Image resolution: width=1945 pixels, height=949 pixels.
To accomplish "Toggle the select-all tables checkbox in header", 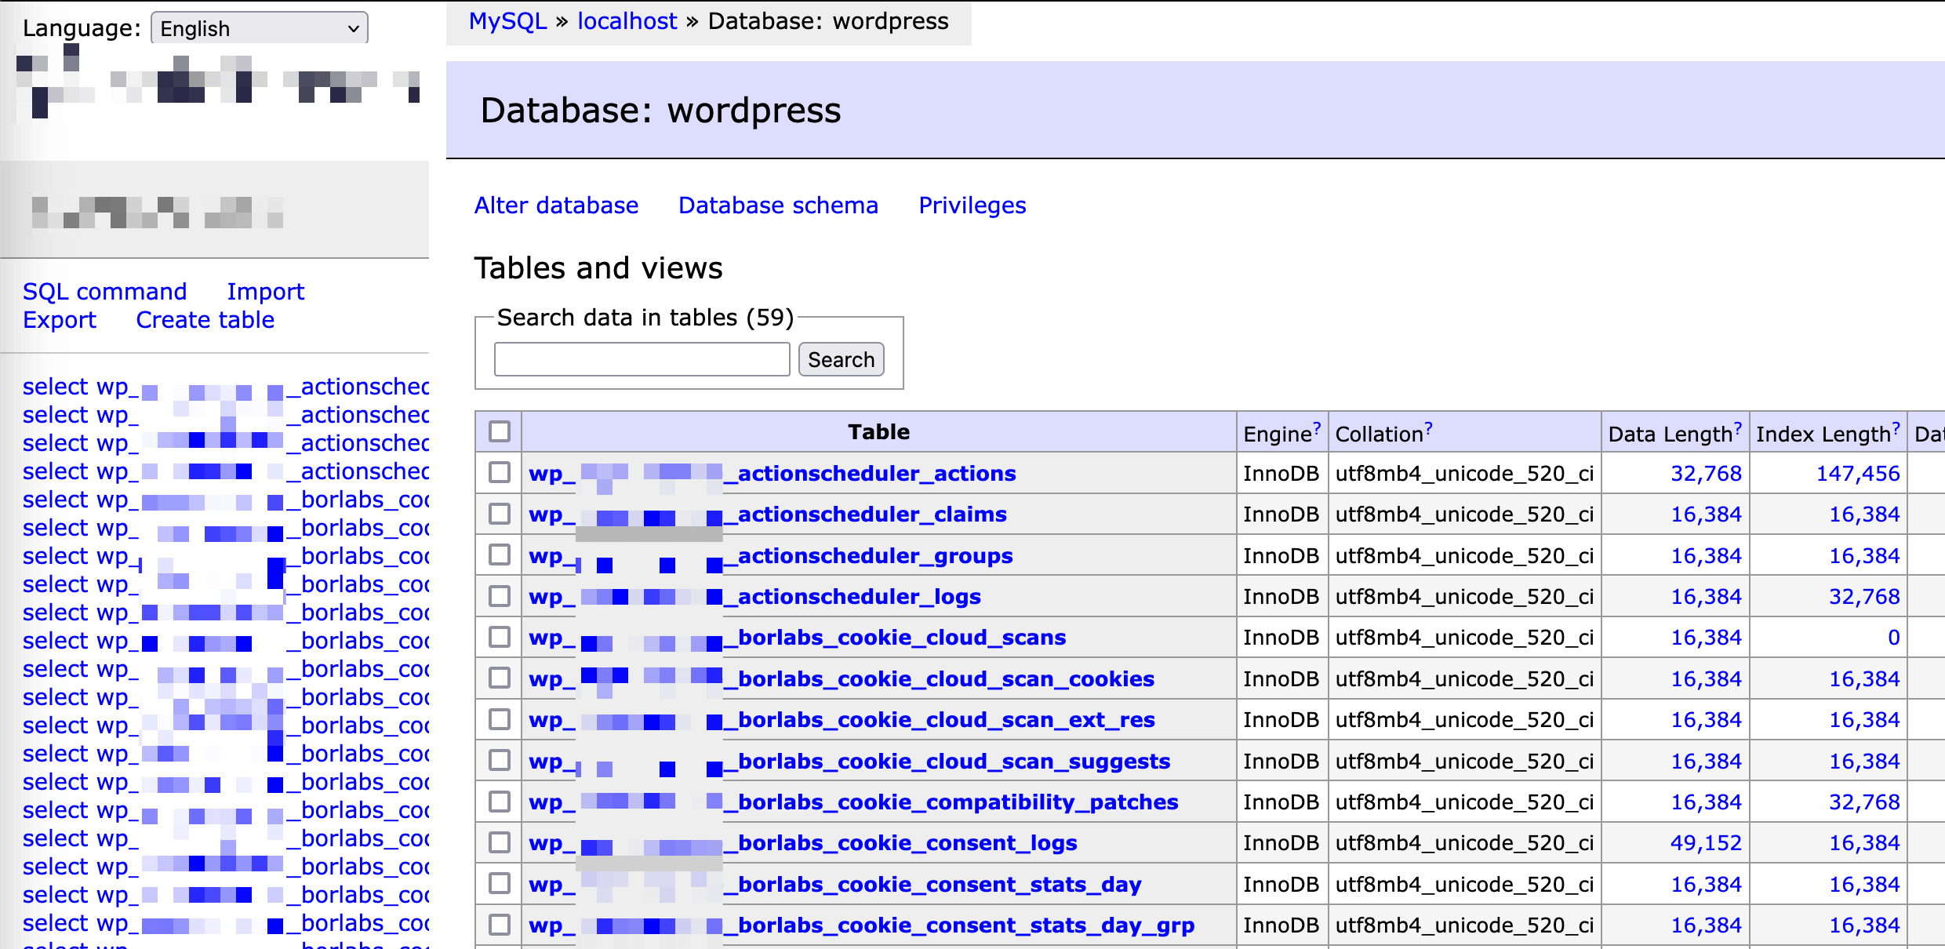I will [500, 431].
